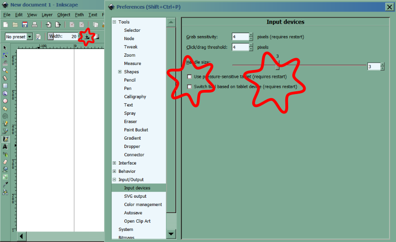Select the Node edit tool
The image size is (396, 242).
5,55
